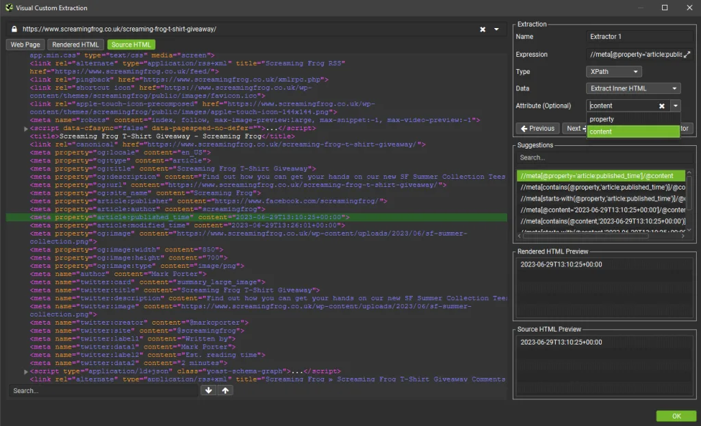Image resolution: width=701 pixels, height=426 pixels.
Task: Expand the collapsed script data-cfasync node
Action: [x=26, y=129]
